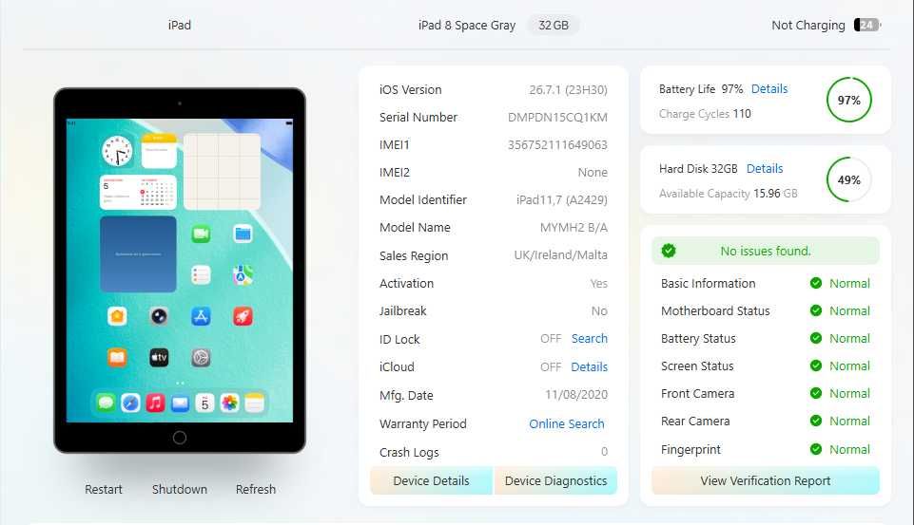Click Available Capacity 15.96 GB text
Viewport: 914px width, 525px height.
tap(728, 194)
